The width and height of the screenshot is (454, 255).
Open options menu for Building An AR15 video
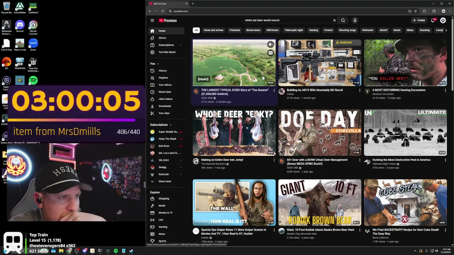coord(360,91)
